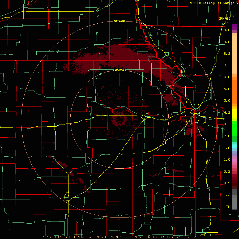Click the 5.0 scale value

(227, 101)
